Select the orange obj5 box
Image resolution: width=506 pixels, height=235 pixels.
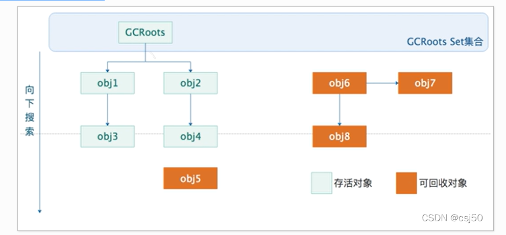coord(190,179)
